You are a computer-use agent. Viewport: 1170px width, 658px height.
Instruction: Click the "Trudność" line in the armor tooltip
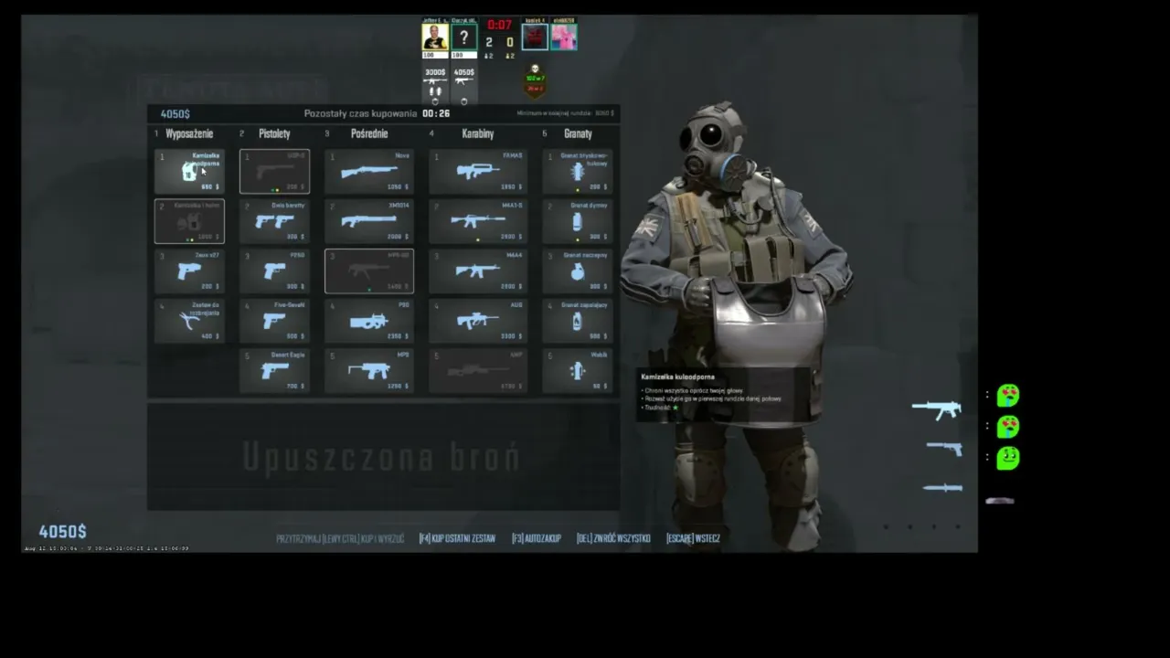coord(661,408)
